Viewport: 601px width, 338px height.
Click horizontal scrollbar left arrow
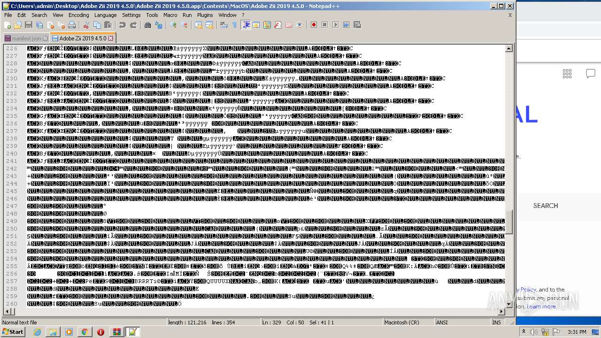(x=7, y=312)
